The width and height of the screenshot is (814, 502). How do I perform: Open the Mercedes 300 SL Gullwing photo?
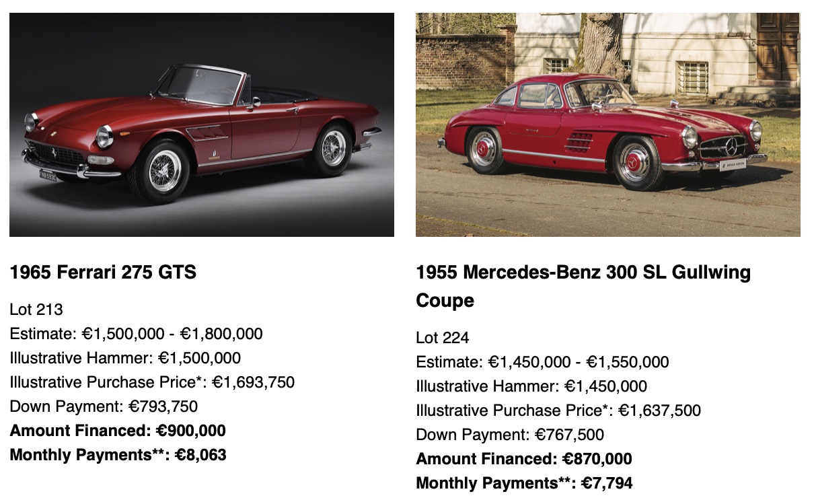click(608, 124)
